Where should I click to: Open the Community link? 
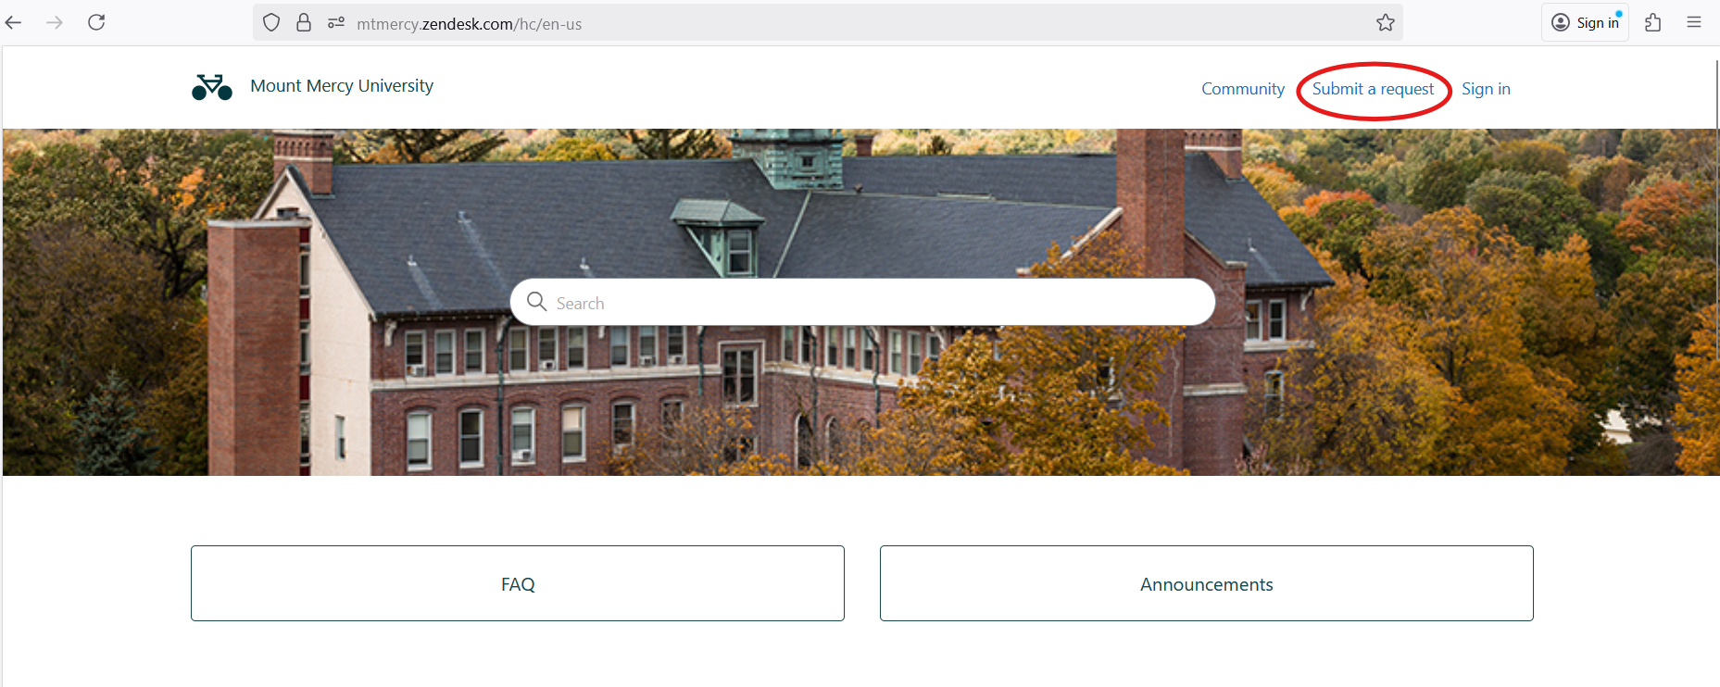coord(1243,89)
